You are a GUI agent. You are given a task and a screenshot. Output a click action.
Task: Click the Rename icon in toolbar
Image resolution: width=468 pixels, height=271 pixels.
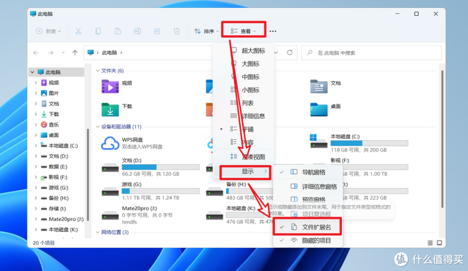[137, 31]
